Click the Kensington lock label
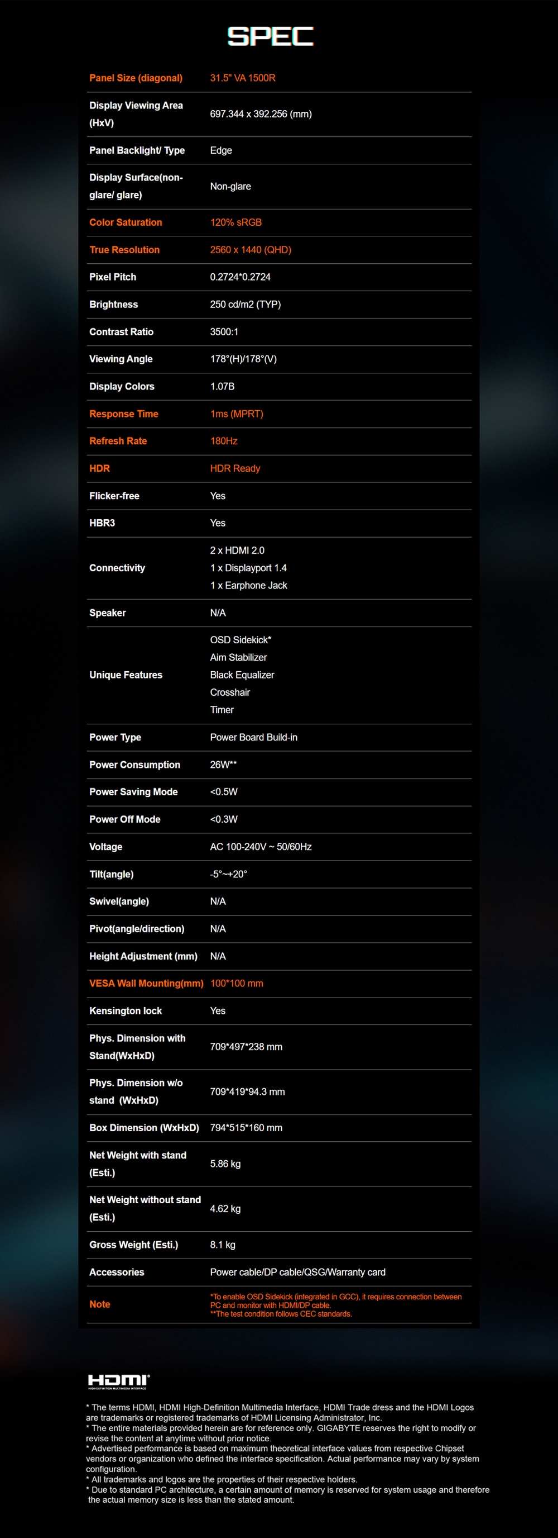The width and height of the screenshot is (558, 1538). tap(126, 1011)
